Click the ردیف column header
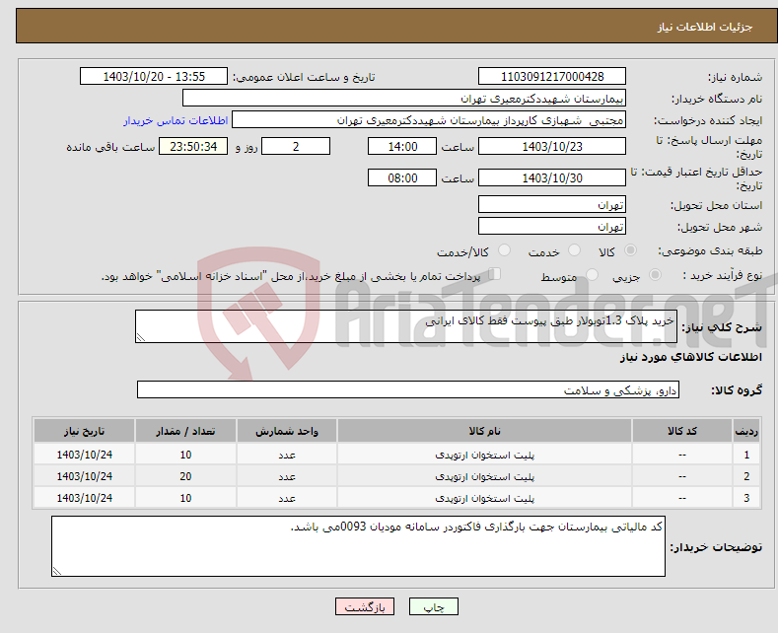This screenshot has width=778, height=633. 746,431
